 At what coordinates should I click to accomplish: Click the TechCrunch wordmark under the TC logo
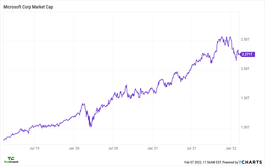click(x=11, y=162)
